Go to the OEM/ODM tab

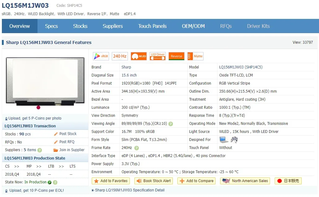coord(193,26)
